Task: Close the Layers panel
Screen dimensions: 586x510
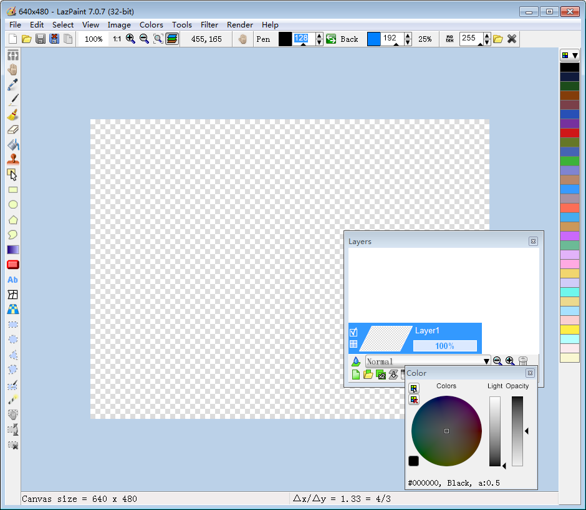Action: [x=533, y=242]
